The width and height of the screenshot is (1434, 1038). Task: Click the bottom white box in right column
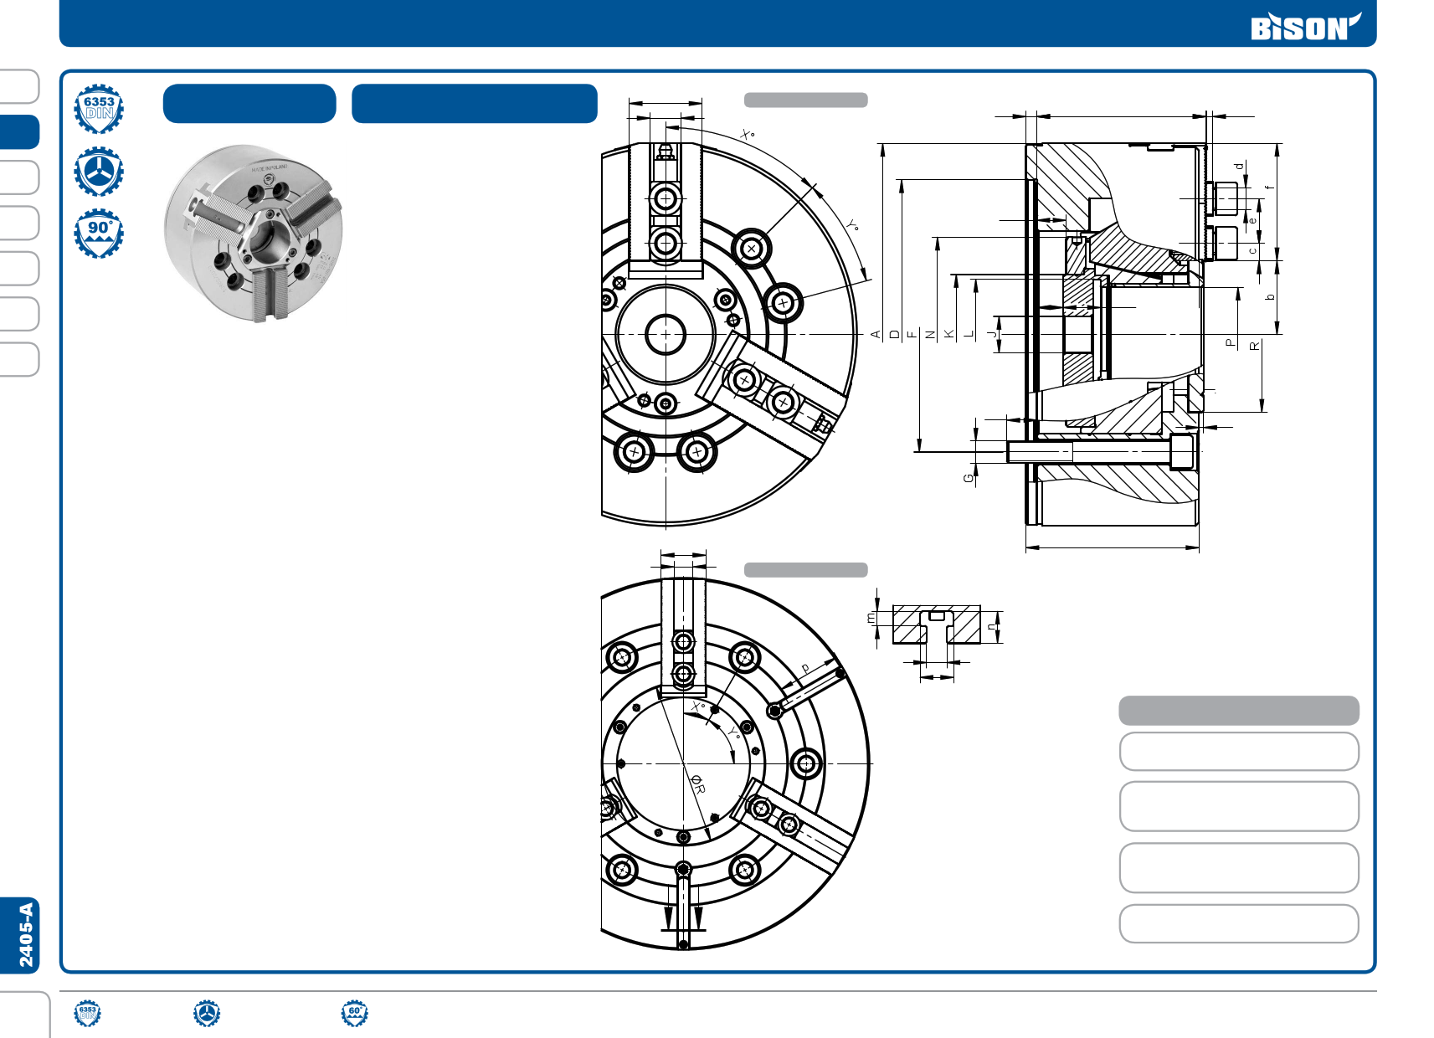1238,923
